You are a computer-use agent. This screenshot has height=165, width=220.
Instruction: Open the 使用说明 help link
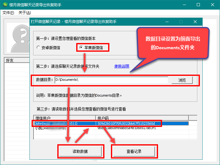click(x=122, y=66)
